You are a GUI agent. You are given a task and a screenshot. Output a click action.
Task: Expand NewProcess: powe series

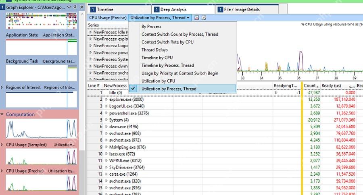[90, 52]
